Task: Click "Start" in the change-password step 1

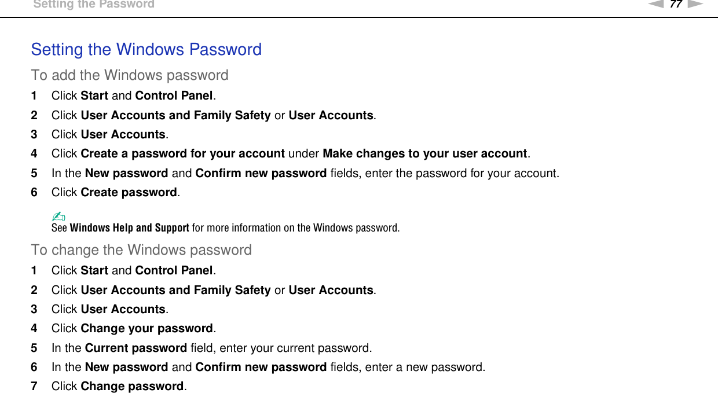Action: tap(94, 270)
